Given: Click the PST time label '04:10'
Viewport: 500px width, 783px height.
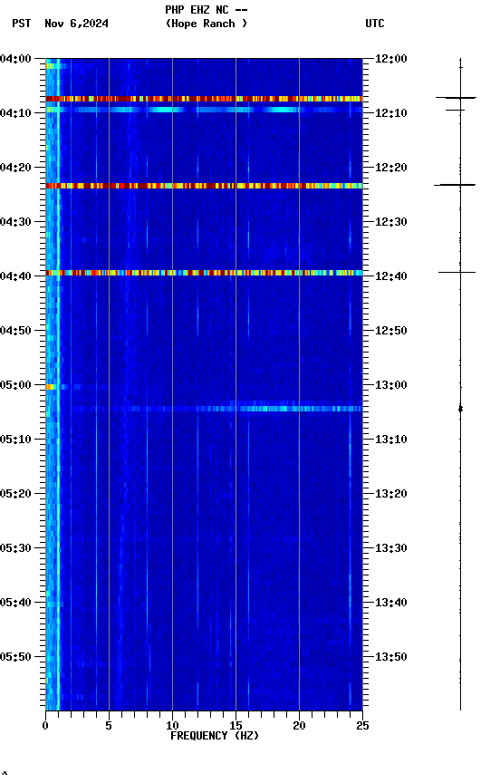Looking at the screenshot, I should point(15,113).
